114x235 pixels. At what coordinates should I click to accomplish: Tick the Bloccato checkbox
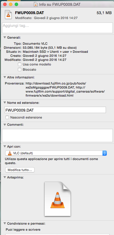pyautogui.click(x=20, y=69)
